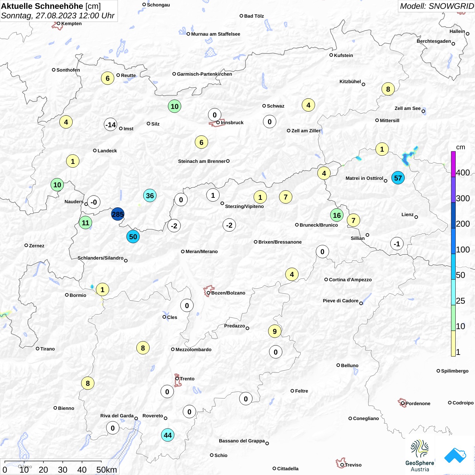Click the Zell am See label
The height and width of the screenshot is (475, 475).
click(407, 108)
